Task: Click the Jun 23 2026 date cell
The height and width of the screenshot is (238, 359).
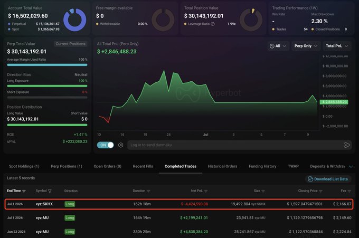Action: click(x=16, y=232)
